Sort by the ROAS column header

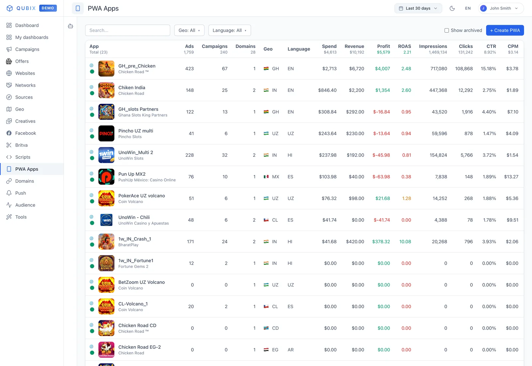pyautogui.click(x=404, y=46)
